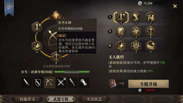Select the gauntlet fist weapon icon

pyautogui.click(x=84, y=82)
